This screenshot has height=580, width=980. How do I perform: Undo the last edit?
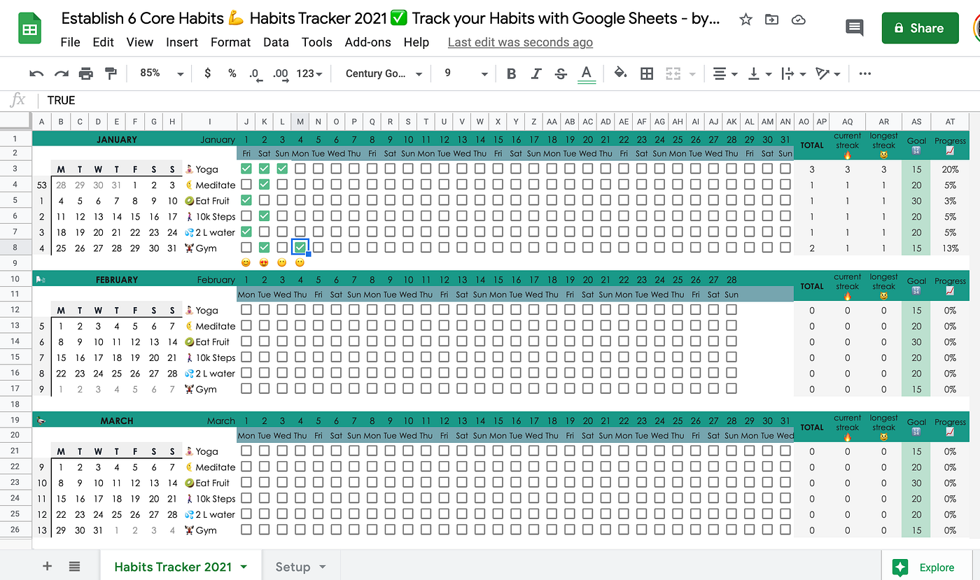36,73
